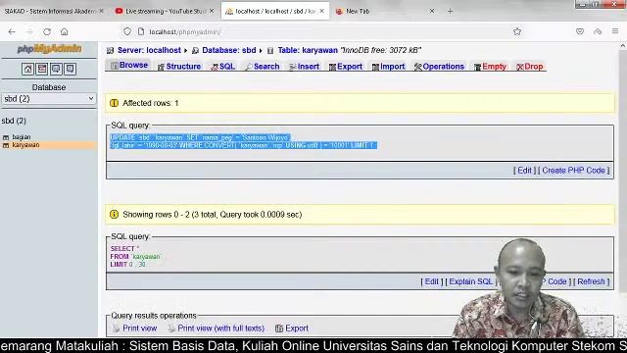The width and height of the screenshot is (627, 353).
Task: Click the phpMyAdmin logo
Action: click(49, 49)
